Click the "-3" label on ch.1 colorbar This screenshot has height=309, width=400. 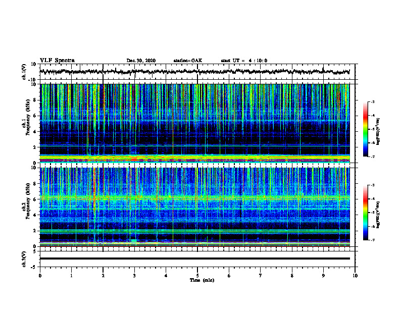[x=373, y=102]
